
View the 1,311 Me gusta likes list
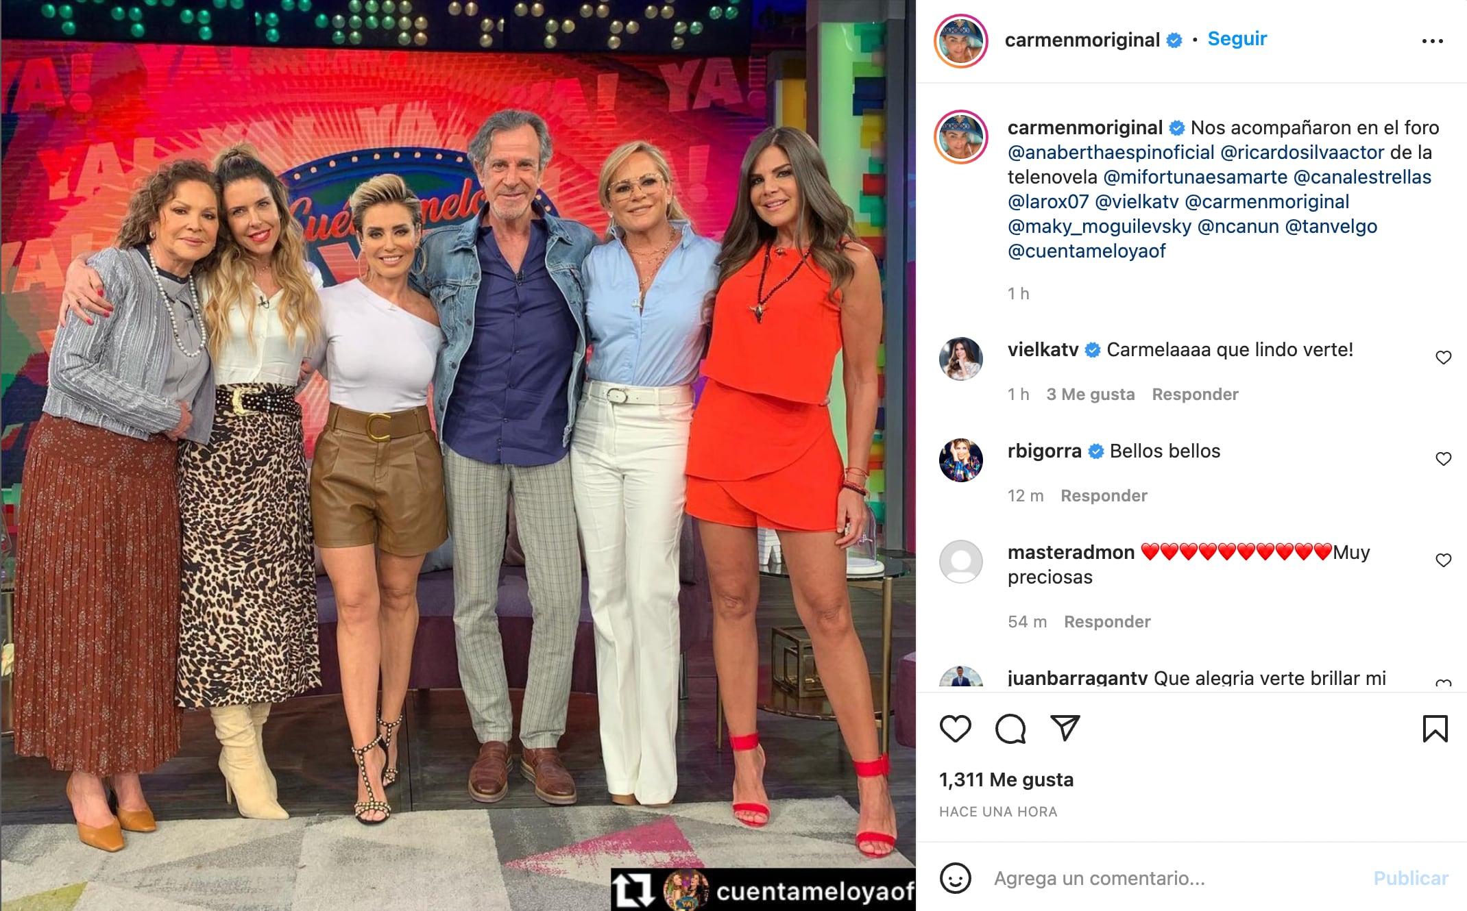tap(1006, 779)
